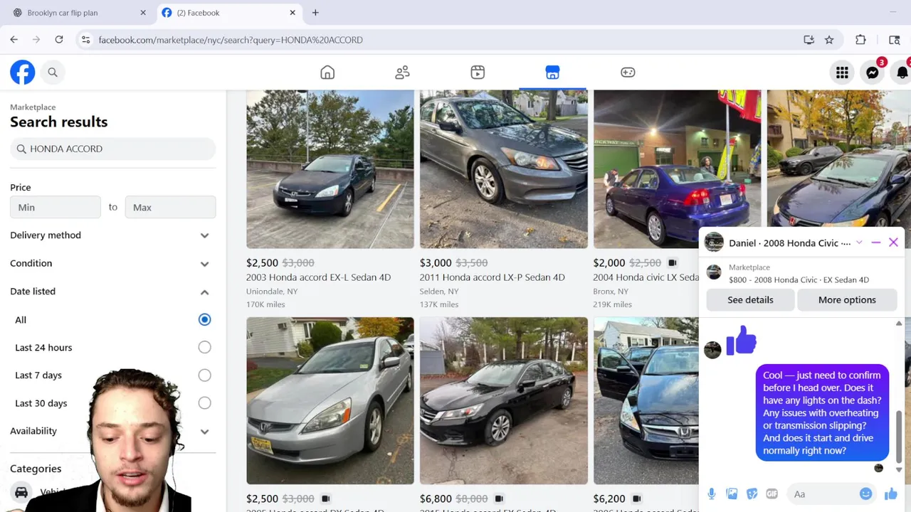Click the Max price input field
This screenshot has height=512, width=911.
[170, 207]
